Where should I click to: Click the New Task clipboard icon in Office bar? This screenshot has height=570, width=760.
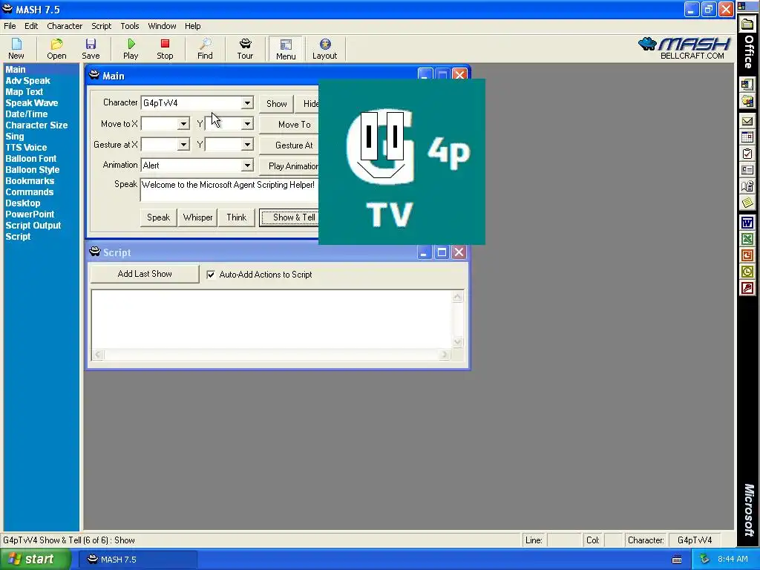coord(747,154)
